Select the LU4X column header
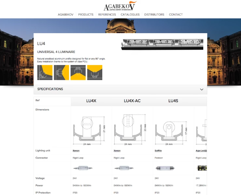Viewport: 241px width, 195px height. tap(91, 101)
